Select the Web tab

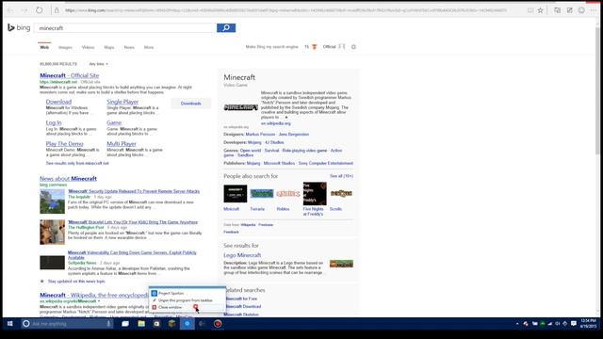point(44,47)
